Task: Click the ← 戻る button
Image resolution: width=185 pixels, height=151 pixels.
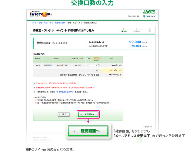Action: tap(64, 114)
